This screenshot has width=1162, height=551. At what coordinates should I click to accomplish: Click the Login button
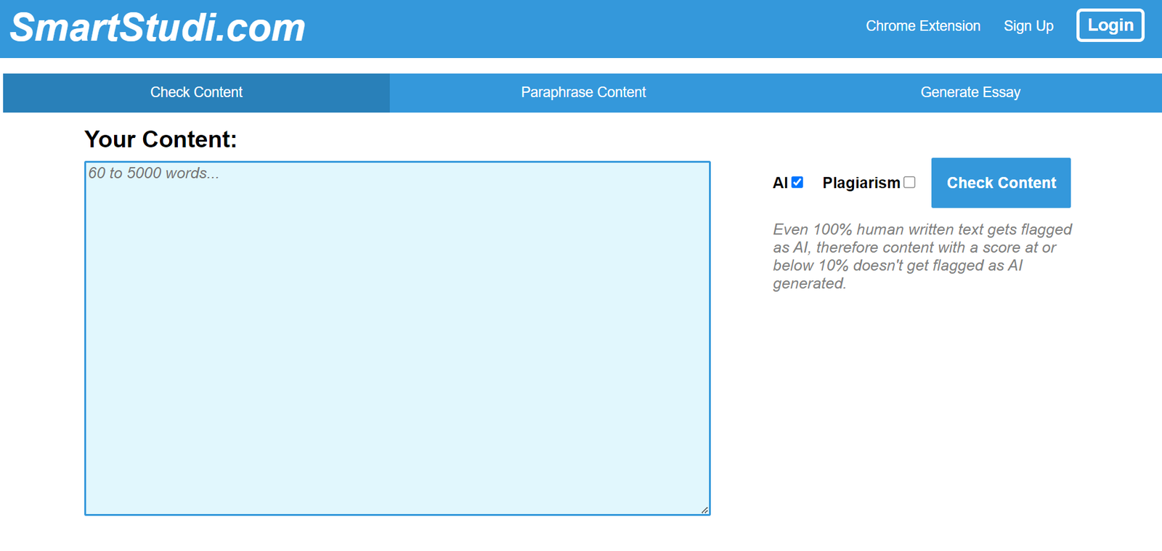[x=1110, y=25]
